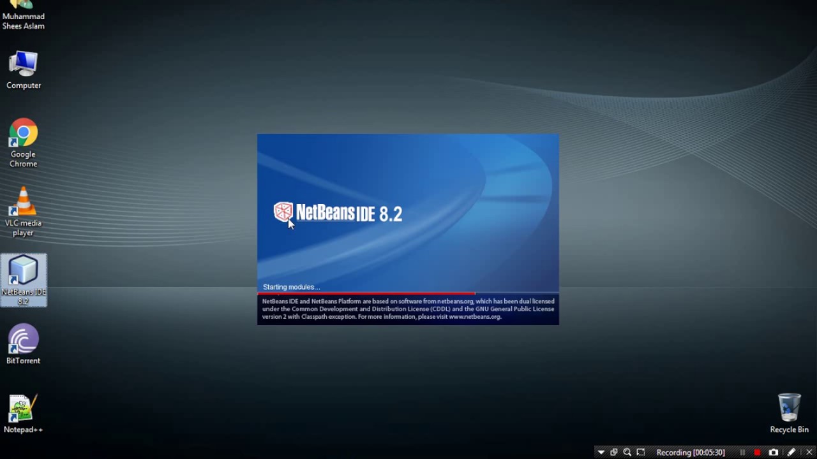Open the recorder toolbar dropdown arrow
817x459 pixels.
(601, 452)
